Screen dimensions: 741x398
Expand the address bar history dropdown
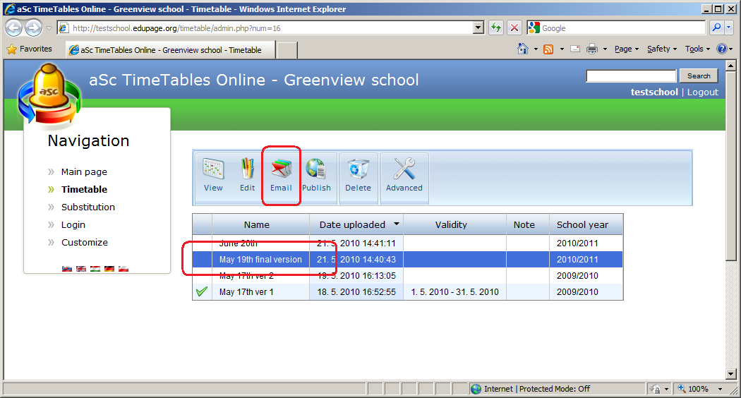click(478, 28)
